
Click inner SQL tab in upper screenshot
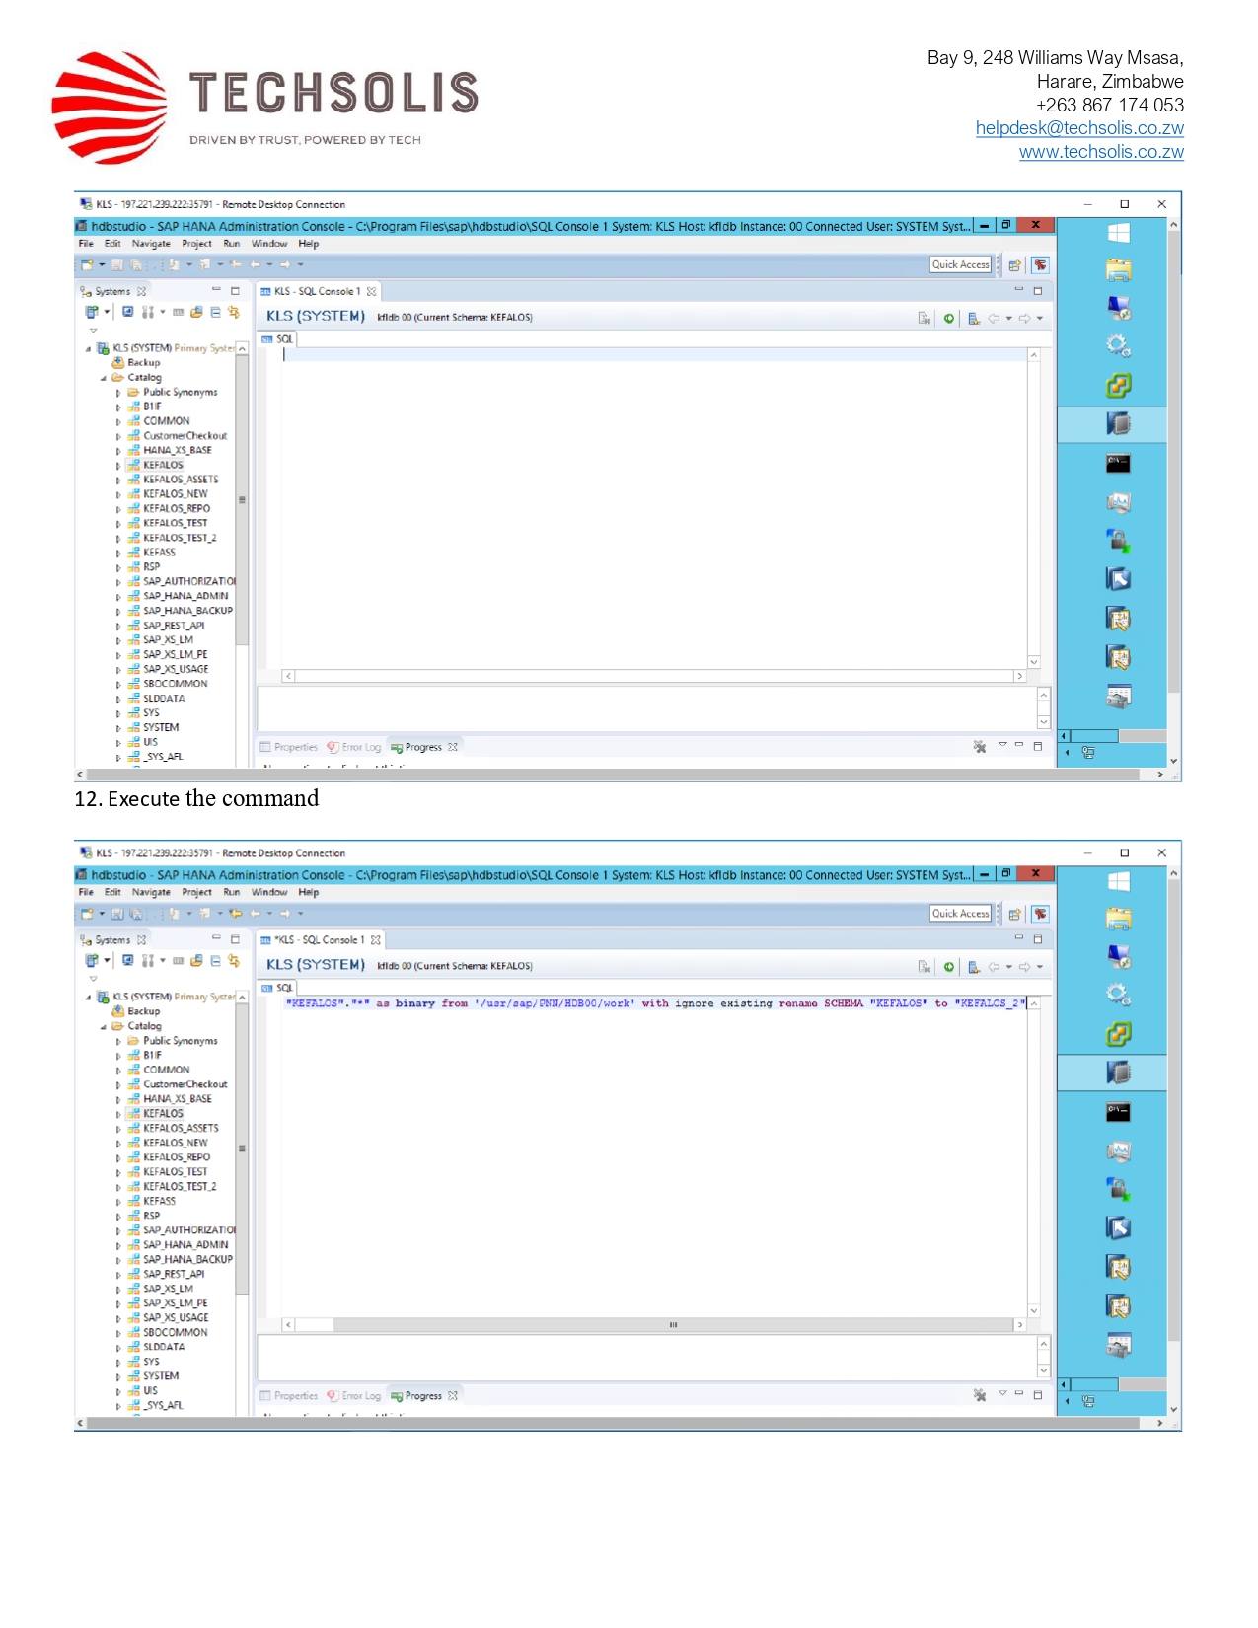click(277, 339)
